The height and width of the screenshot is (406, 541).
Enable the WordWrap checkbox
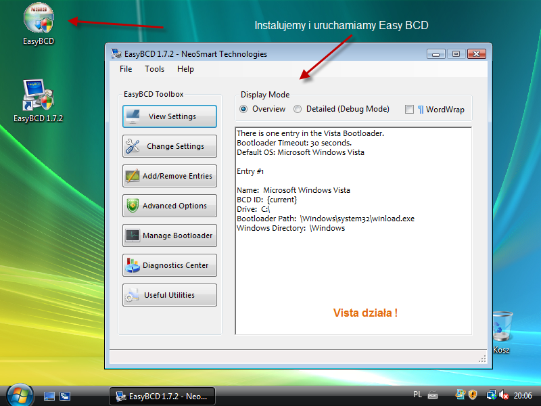pyautogui.click(x=409, y=110)
